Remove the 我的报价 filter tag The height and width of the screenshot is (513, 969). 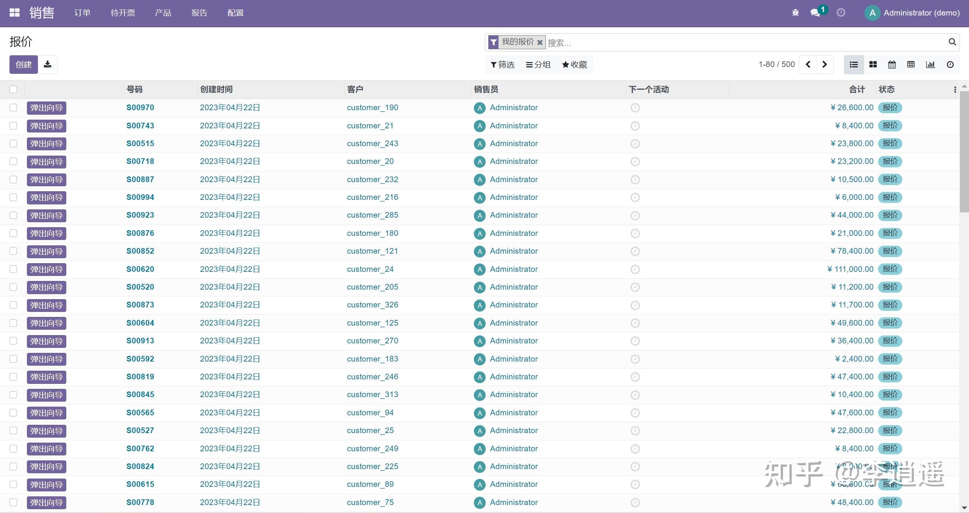pos(539,42)
